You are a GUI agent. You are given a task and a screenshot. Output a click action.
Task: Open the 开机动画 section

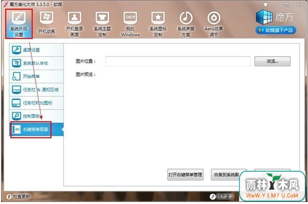coord(46,22)
